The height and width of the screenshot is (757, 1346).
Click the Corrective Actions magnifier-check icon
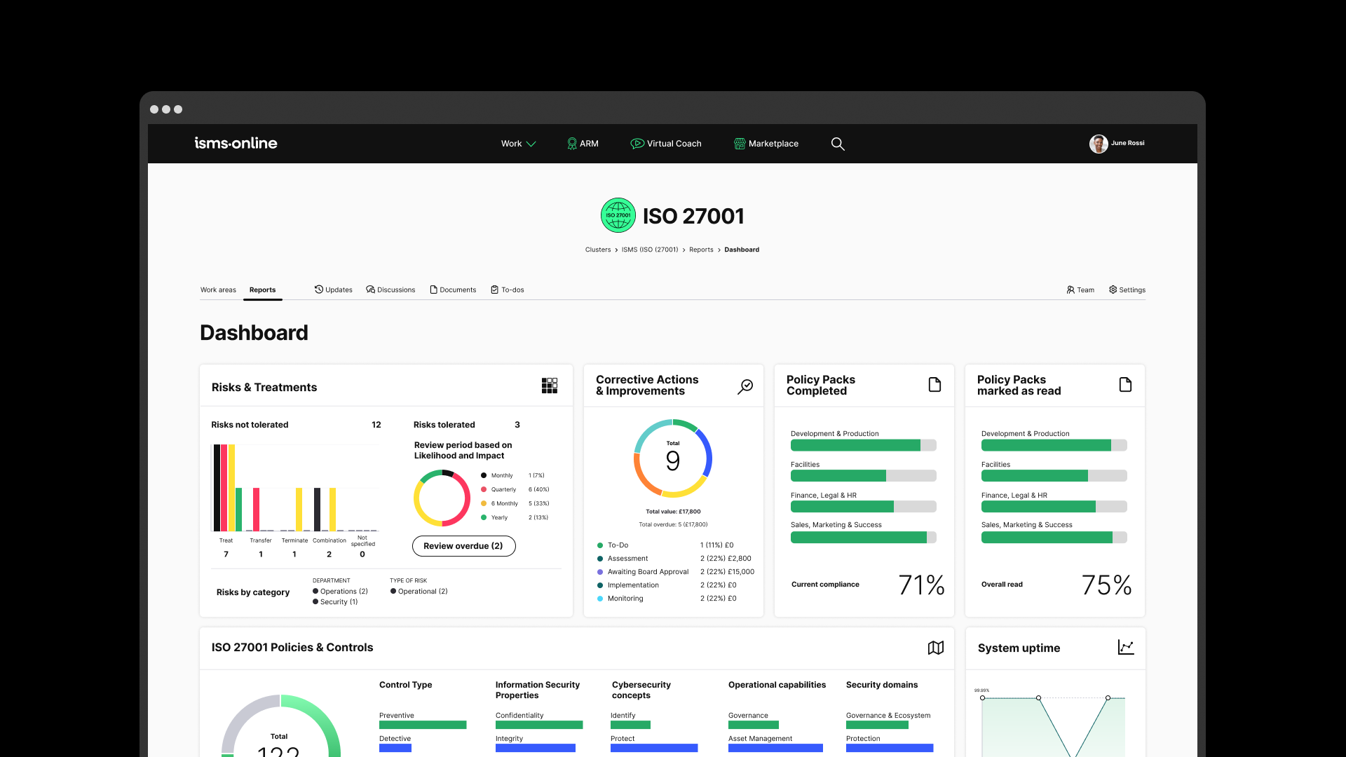745,386
